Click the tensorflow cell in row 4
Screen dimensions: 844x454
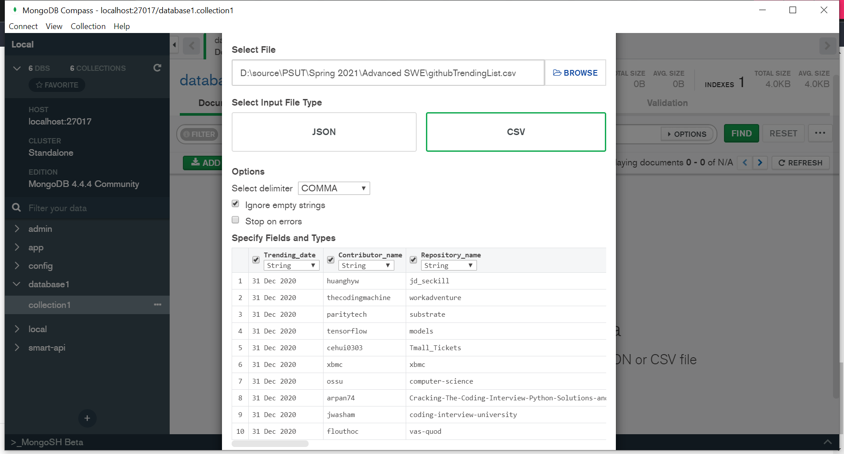[x=364, y=331]
